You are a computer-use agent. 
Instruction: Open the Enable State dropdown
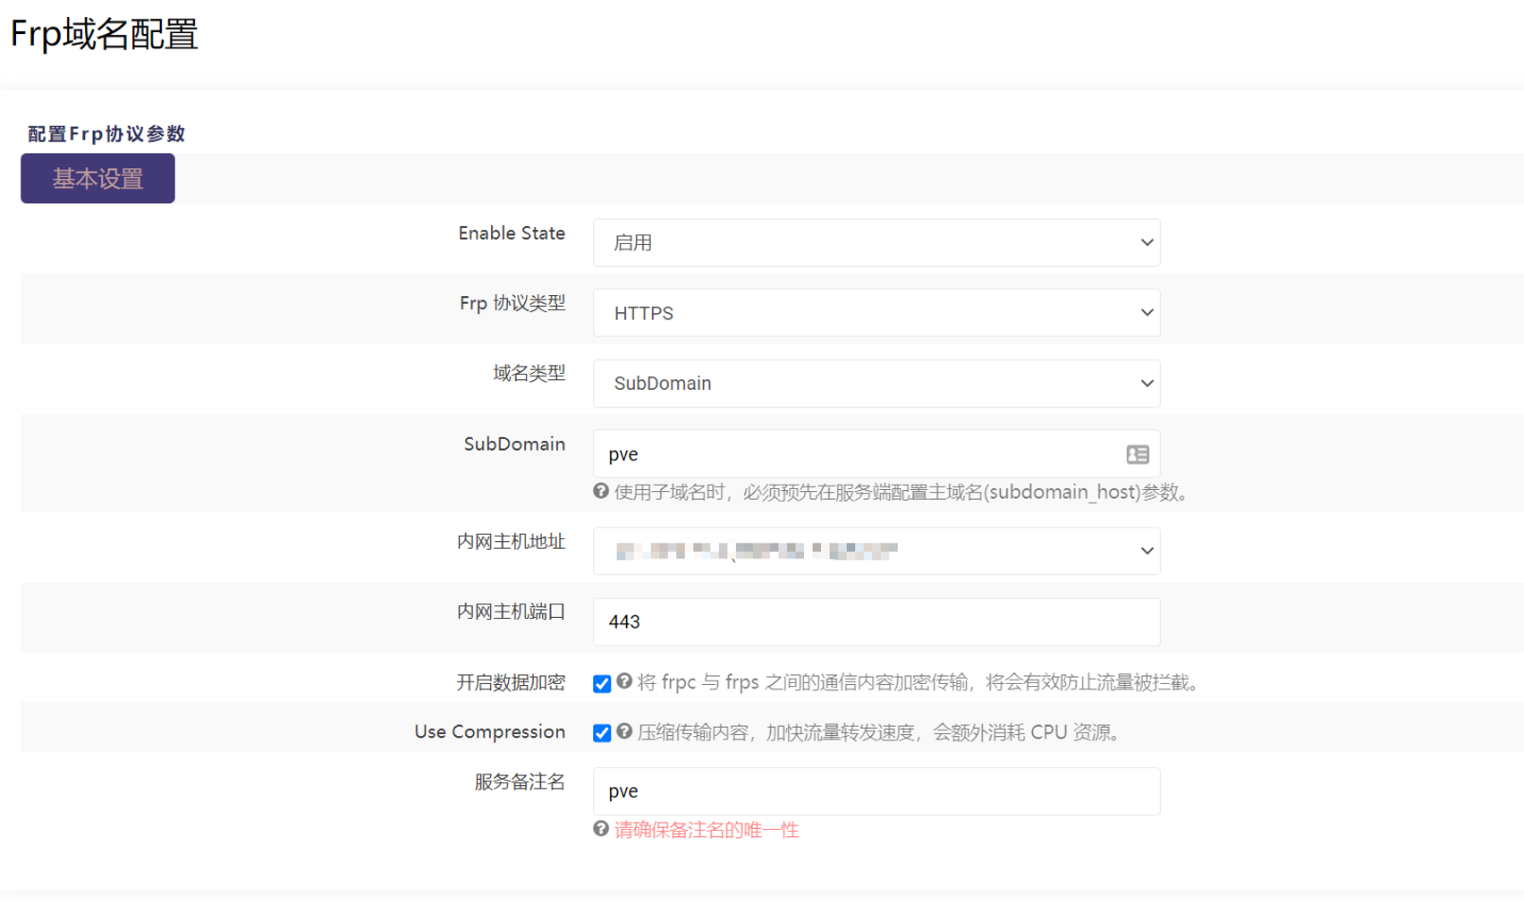(876, 242)
